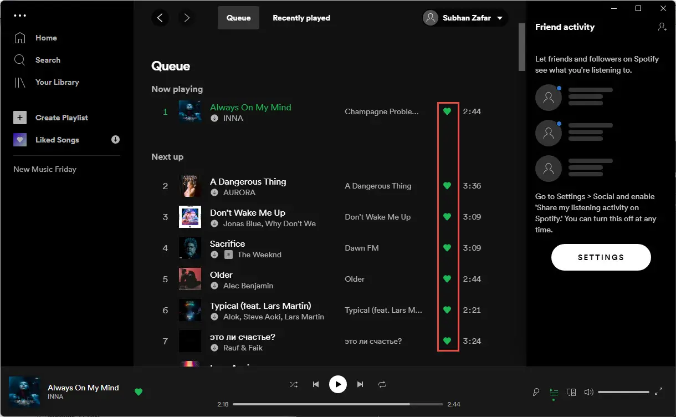Viewport: 676px width, 417px height.
Task: Click Home icon in sidebar
Action: 20,38
